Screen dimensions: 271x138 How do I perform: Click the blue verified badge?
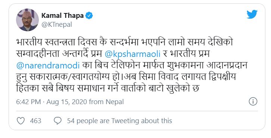click(x=89, y=16)
